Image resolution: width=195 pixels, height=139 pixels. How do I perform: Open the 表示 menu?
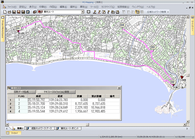pos(33,7)
